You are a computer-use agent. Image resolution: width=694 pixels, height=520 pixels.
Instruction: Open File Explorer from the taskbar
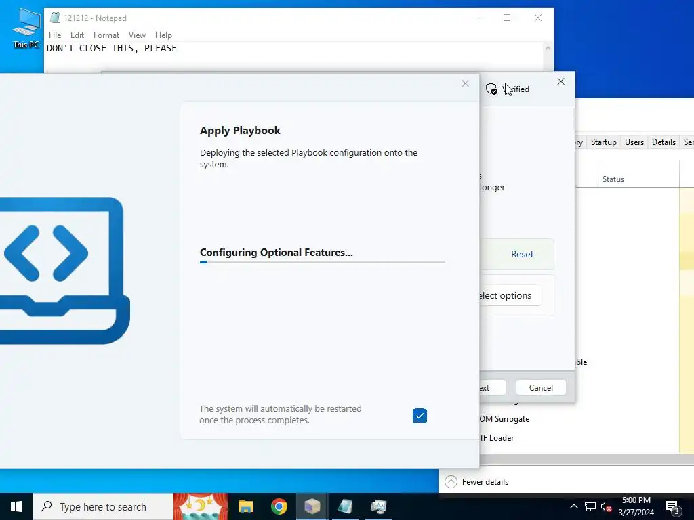point(245,506)
